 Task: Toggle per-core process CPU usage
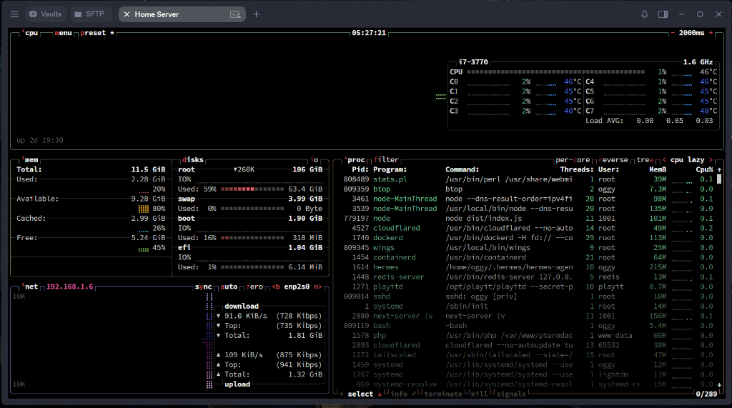tap(573, 159)
